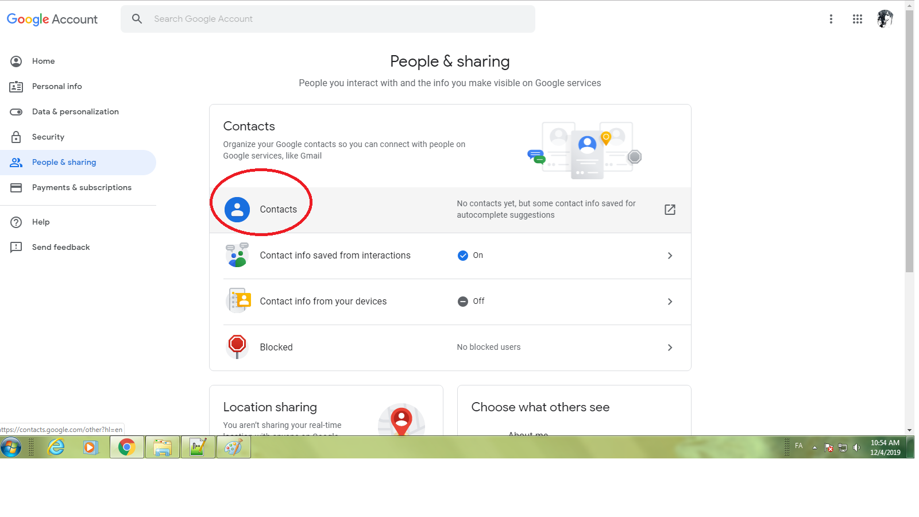Image resolution: width=919 pixels, height=517 pixels.
Task: Open Contact info saved from interactions
Action: tap(450, 256)
